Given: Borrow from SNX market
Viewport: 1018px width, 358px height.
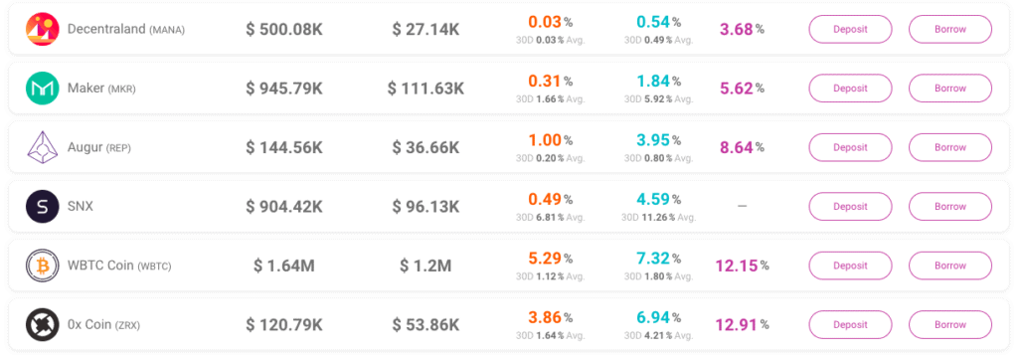Looking at the screenshot, I should [x=950, y=207].
